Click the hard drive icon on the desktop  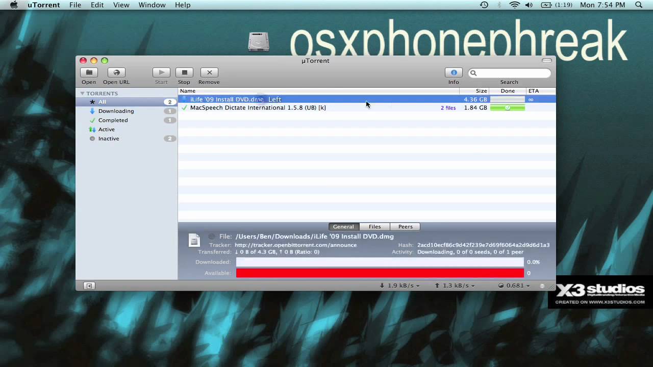click(259, 42)
